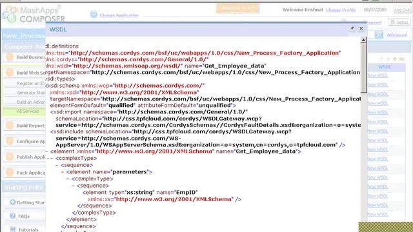Click the Change Application link

click(x=119, y=15)
